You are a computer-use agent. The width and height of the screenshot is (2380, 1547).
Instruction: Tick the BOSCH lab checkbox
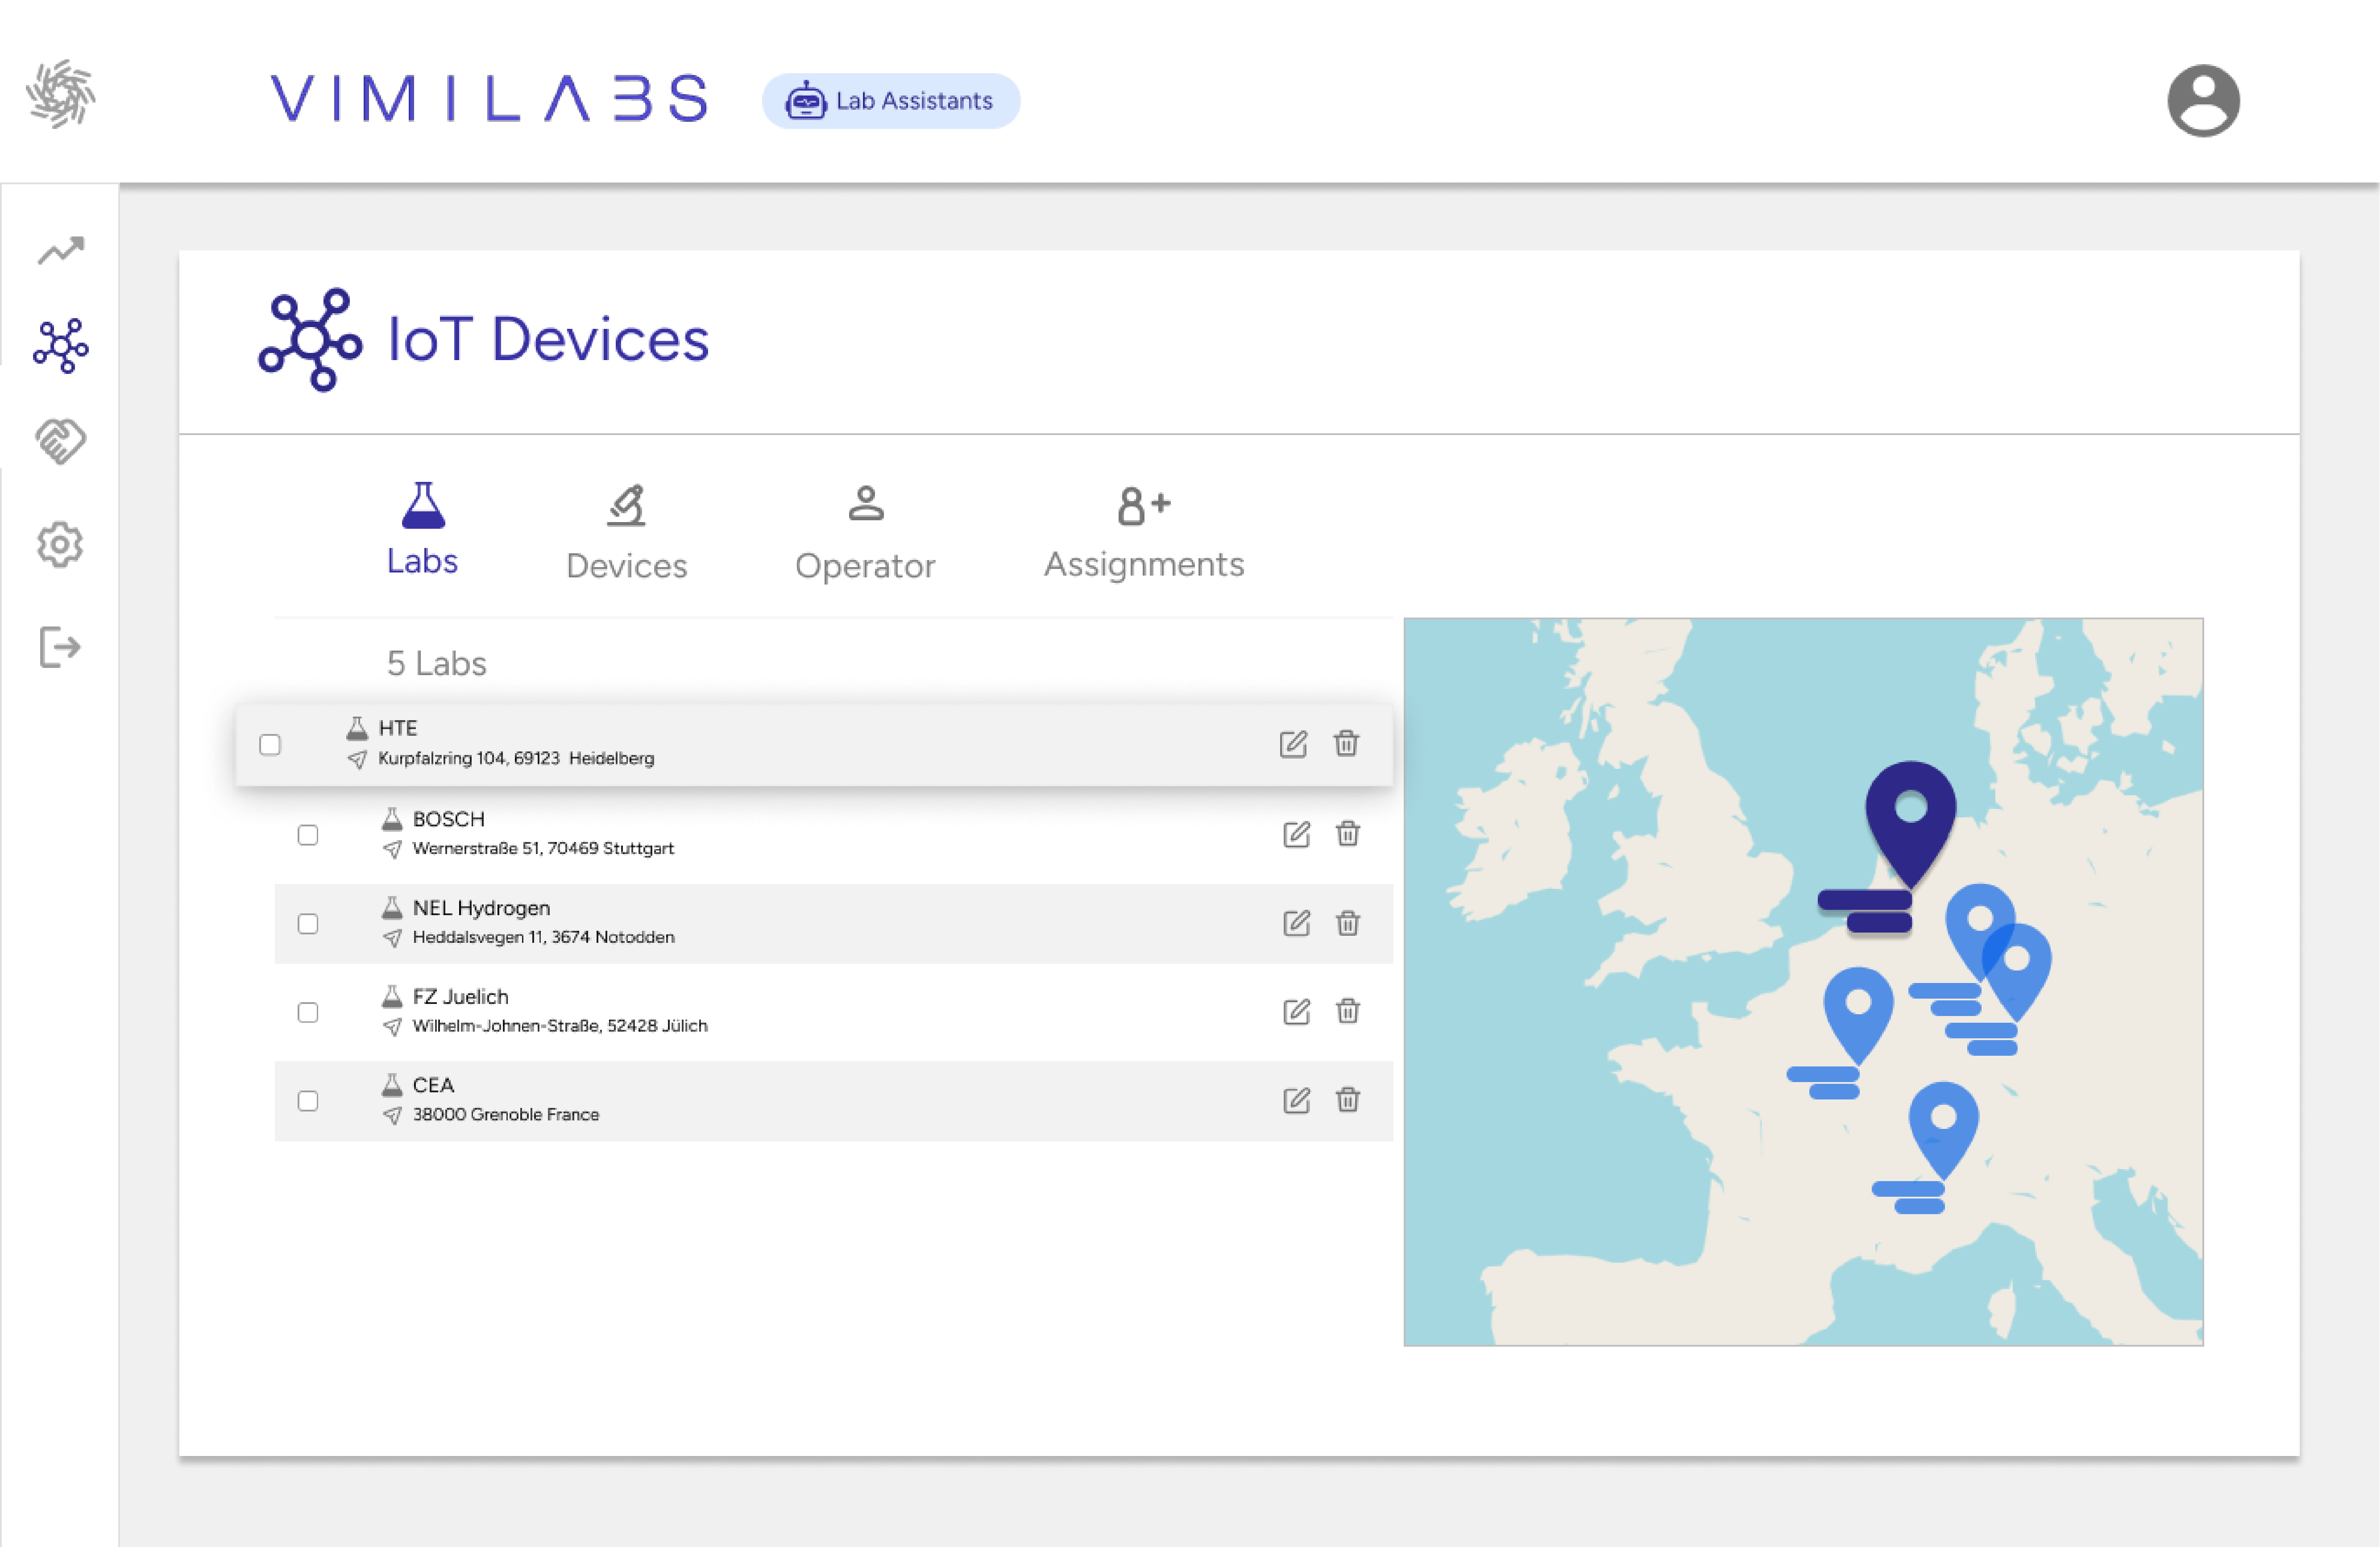tap(308, 835)
